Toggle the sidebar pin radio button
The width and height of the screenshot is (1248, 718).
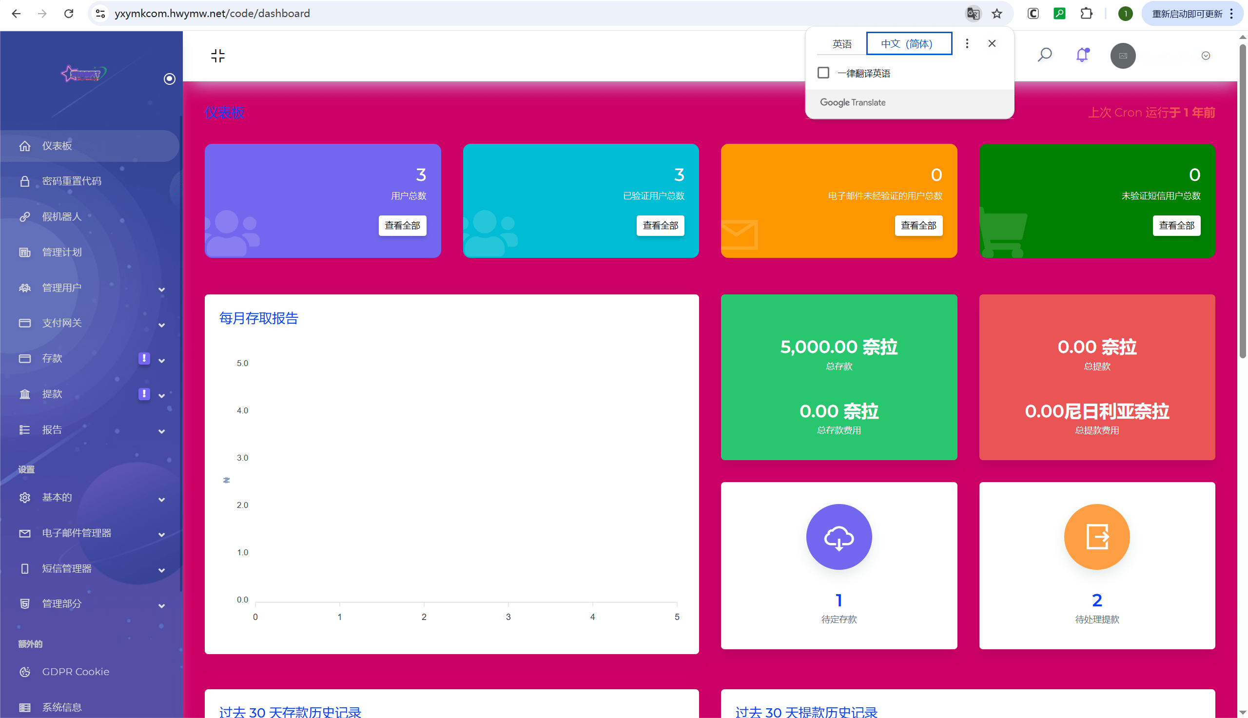pyautogui.click(x=169, y=79)
